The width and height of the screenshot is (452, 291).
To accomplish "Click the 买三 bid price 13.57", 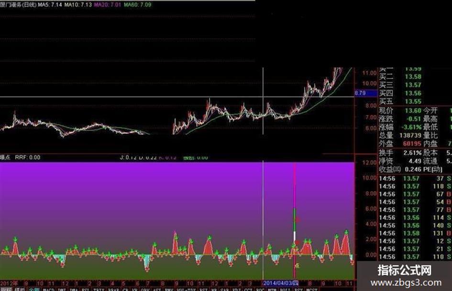I will coord(413,85).
